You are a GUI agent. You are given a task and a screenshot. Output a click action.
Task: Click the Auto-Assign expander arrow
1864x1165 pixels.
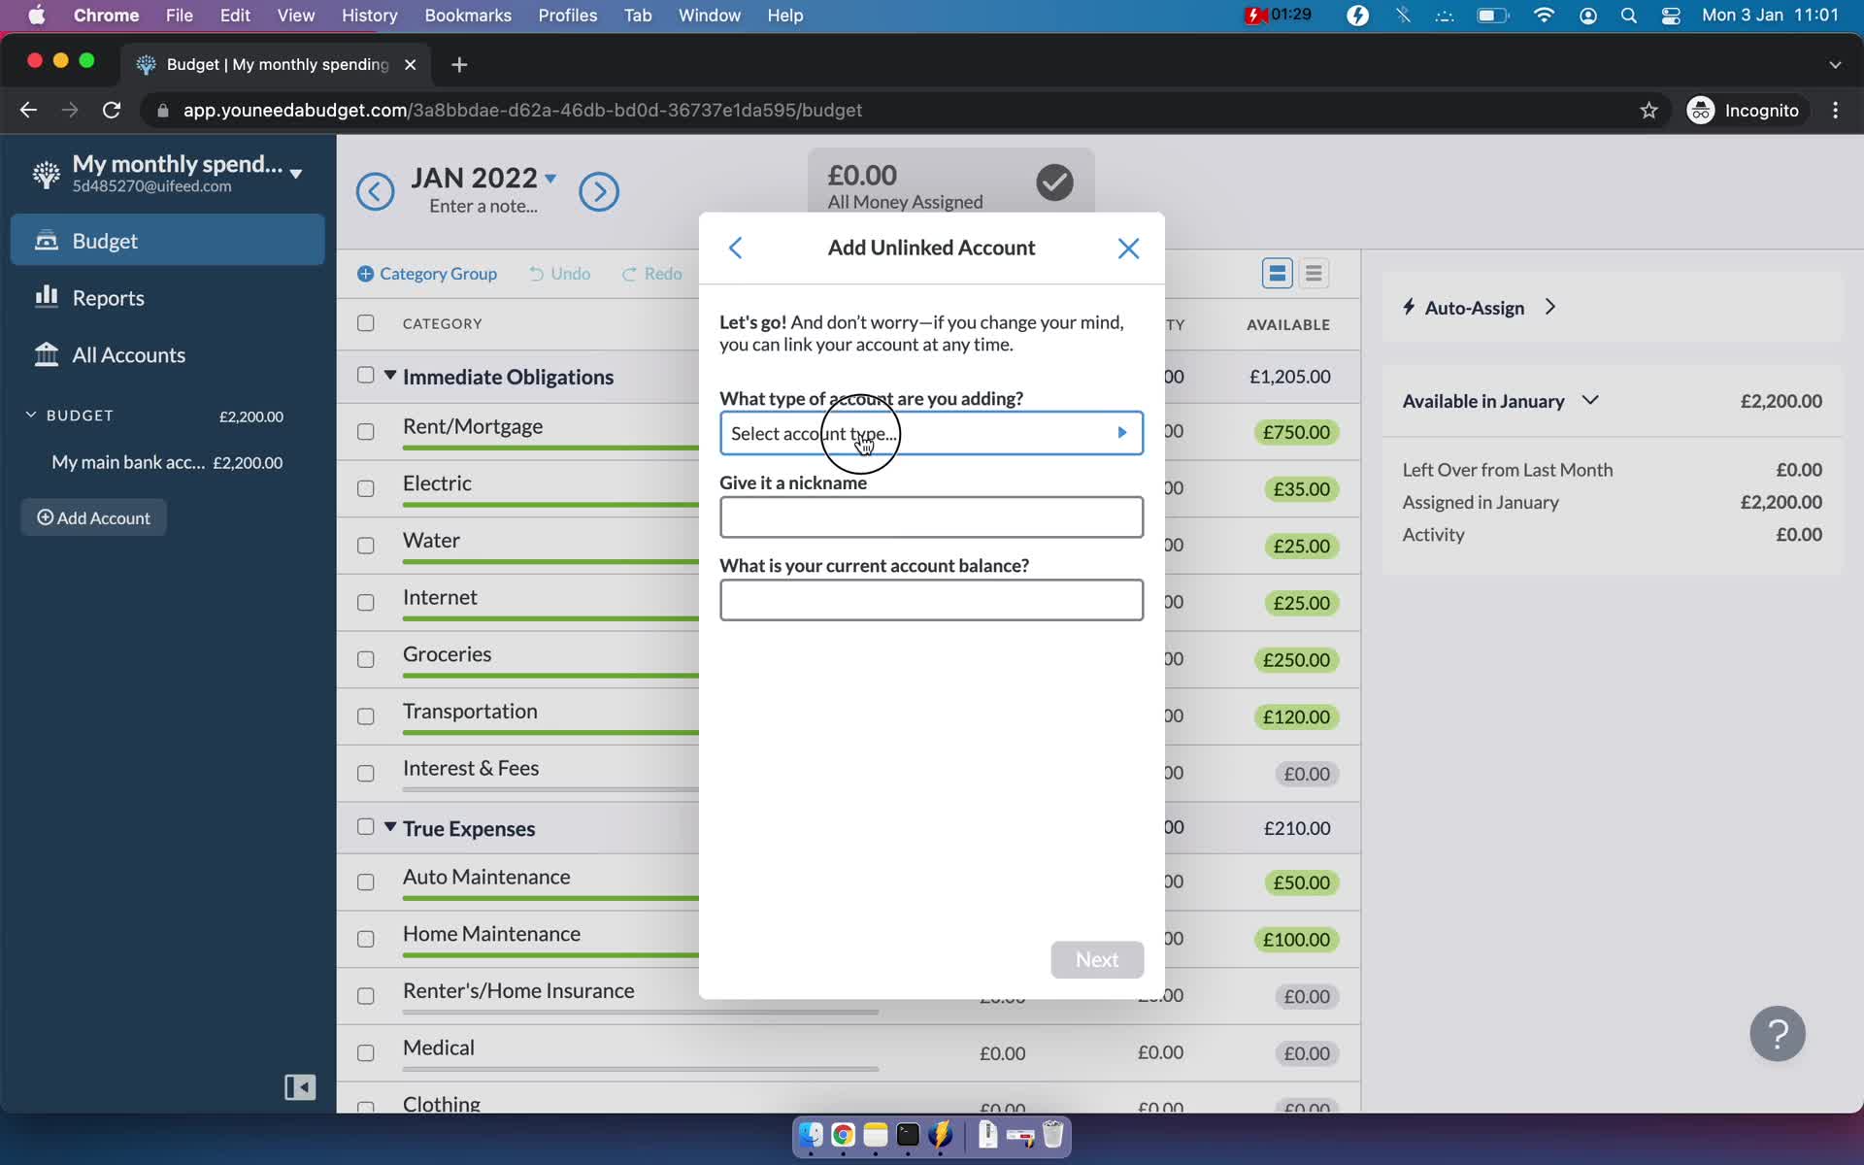(1551, 306)
